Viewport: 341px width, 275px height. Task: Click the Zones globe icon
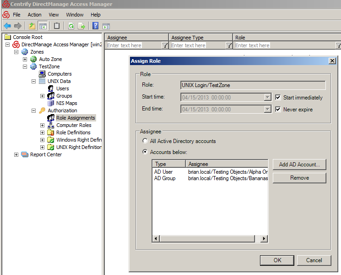[x=25, y=52]
